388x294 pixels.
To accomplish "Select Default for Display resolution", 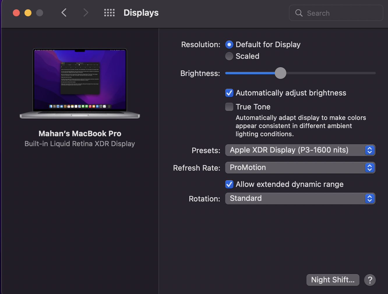I will click(229, 45).
